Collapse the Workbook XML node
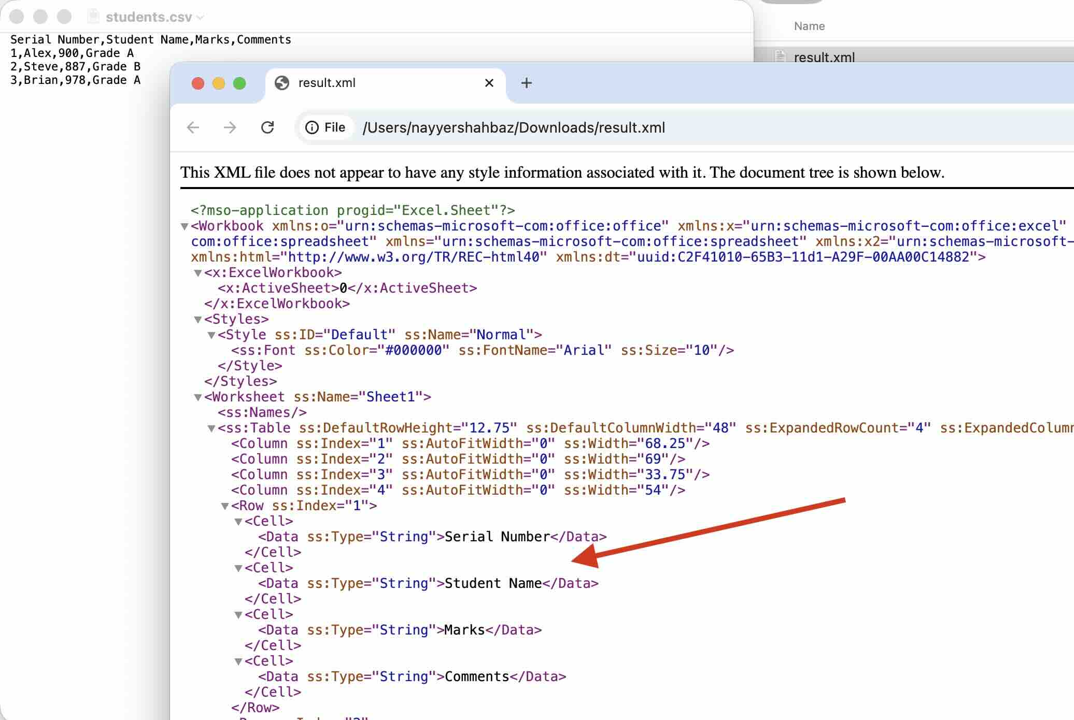 (x=184, y=226)
